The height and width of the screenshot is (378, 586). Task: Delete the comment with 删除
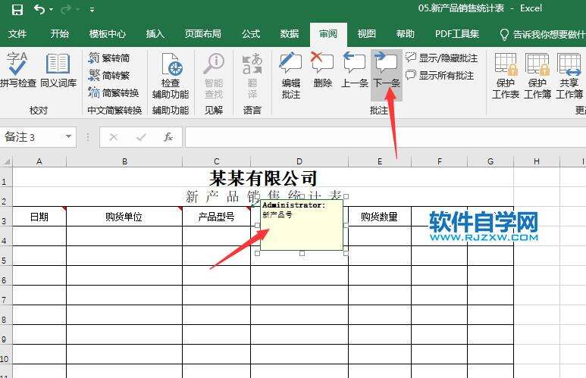click(322, 70)
